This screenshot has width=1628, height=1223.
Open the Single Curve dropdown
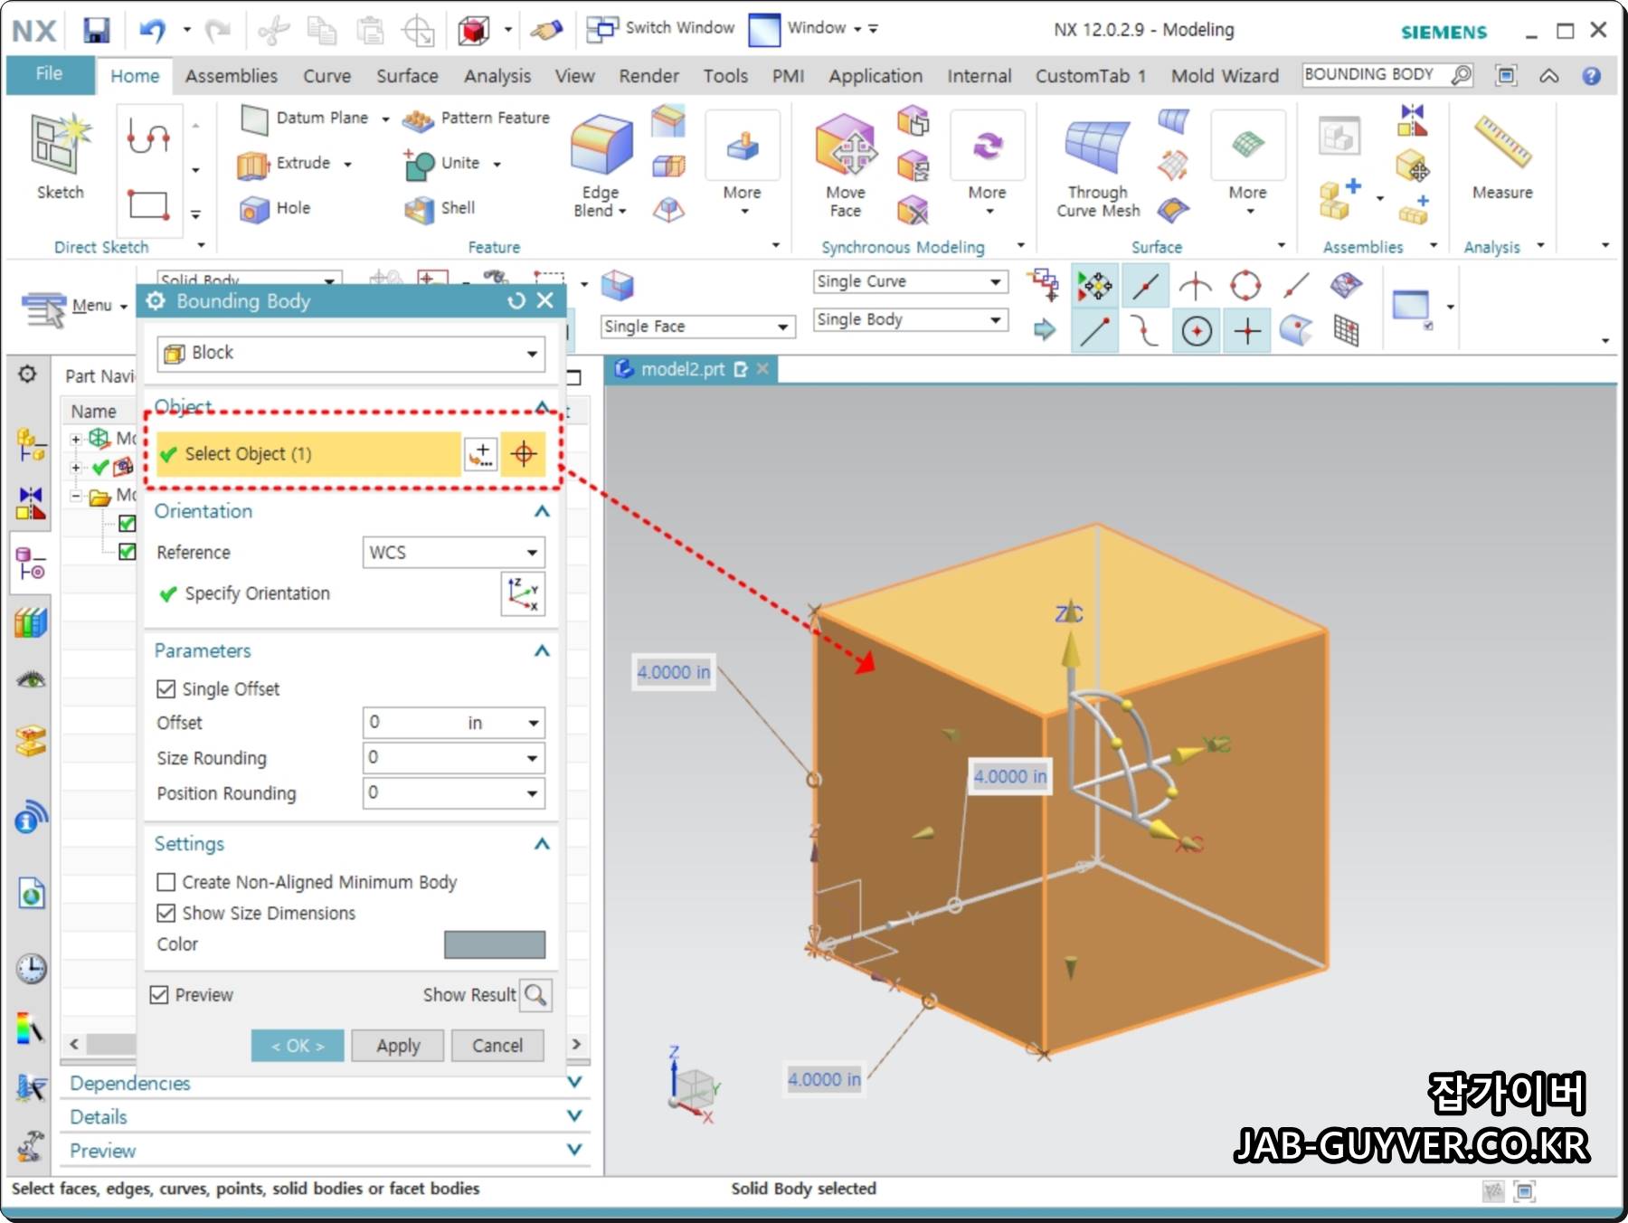point(911,282)
